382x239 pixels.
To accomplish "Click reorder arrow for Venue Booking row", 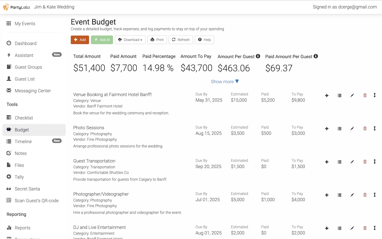I will click(x=375, y=95).
